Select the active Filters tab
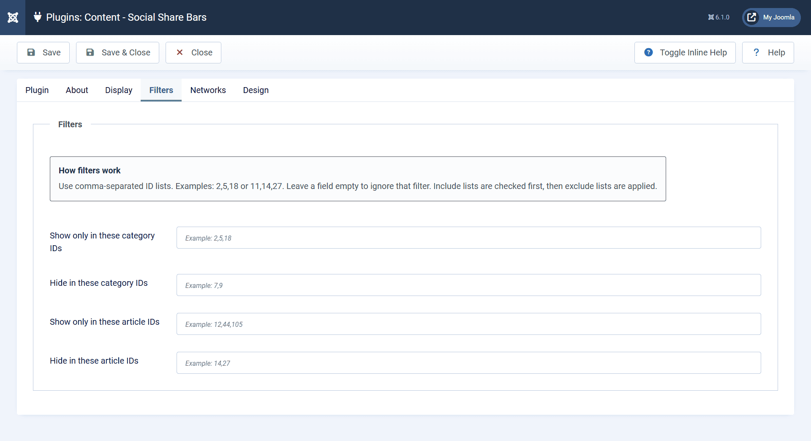The height and width of the screenshot is (441, 811). point(161,90)
